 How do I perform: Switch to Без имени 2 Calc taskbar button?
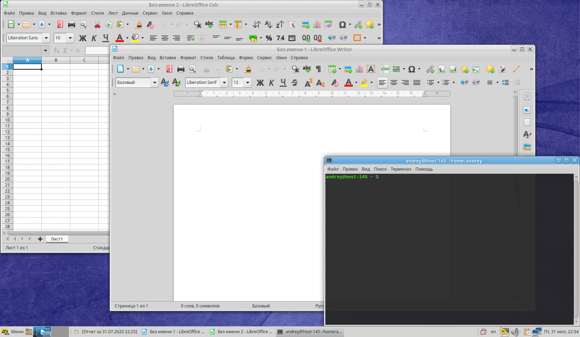pos(241,332)
